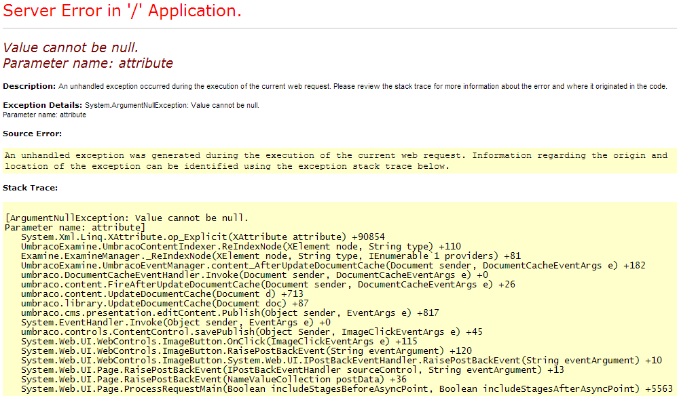Image resolution: width=677 pixels, height=402 pixels.
Task: Click the plain 'Parameter name: attribute' line under Exception Details
Action: coord(44,115)
